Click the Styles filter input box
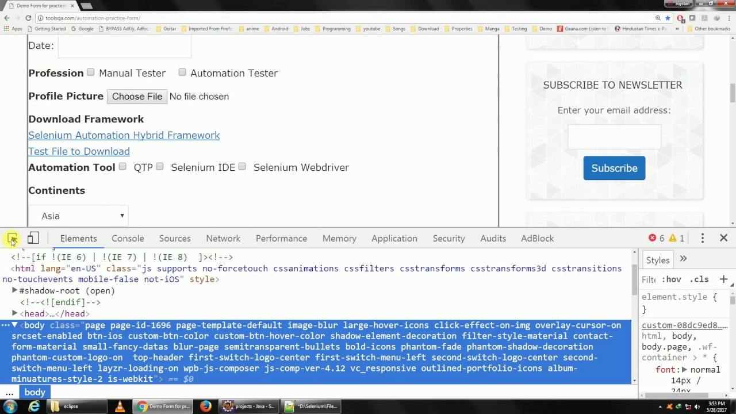The image size is (736, 414). [649, 279]
